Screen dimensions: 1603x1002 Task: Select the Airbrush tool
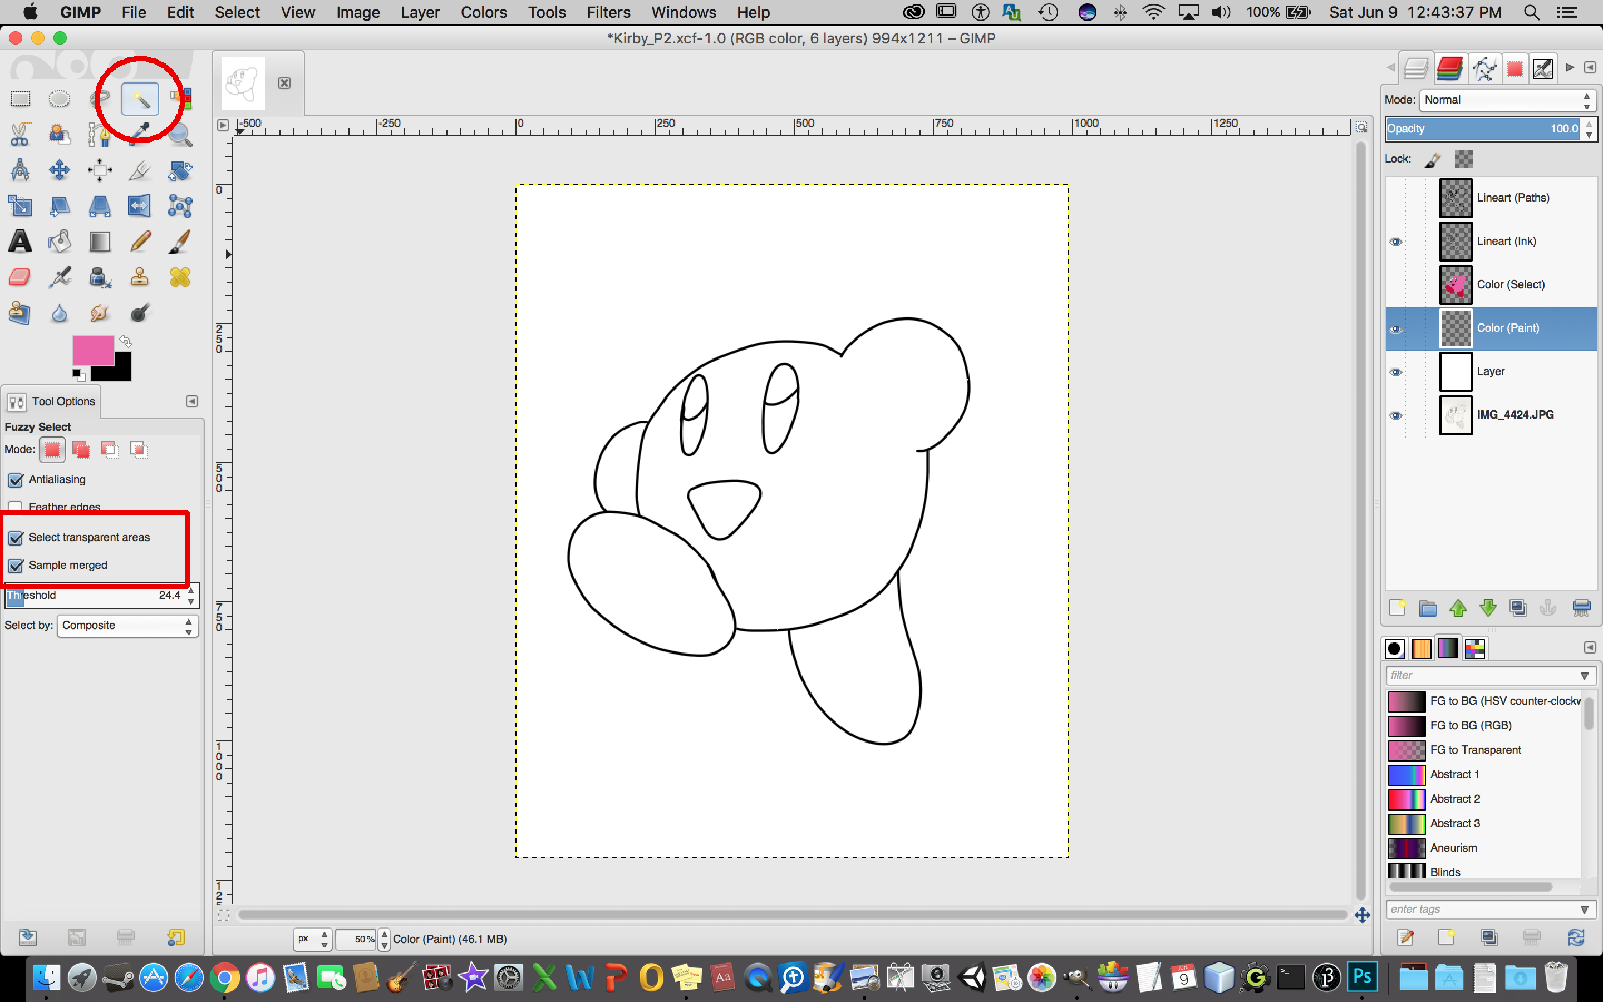click(60, 277)
